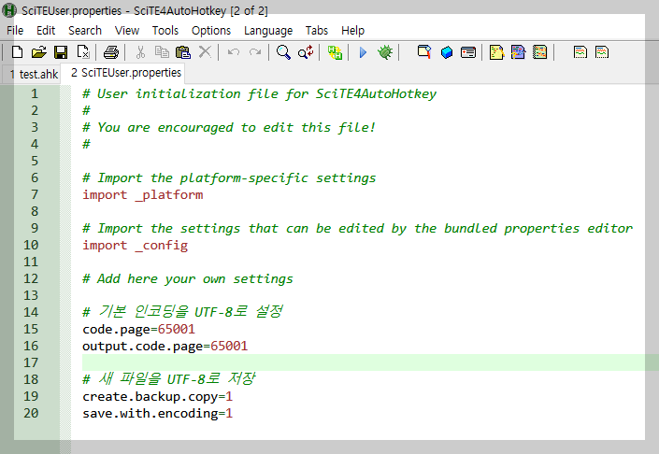Image resolution: width=659 pixels, height=454 pixels.
Task: Create a new file with the New icon
Action: 17,52
